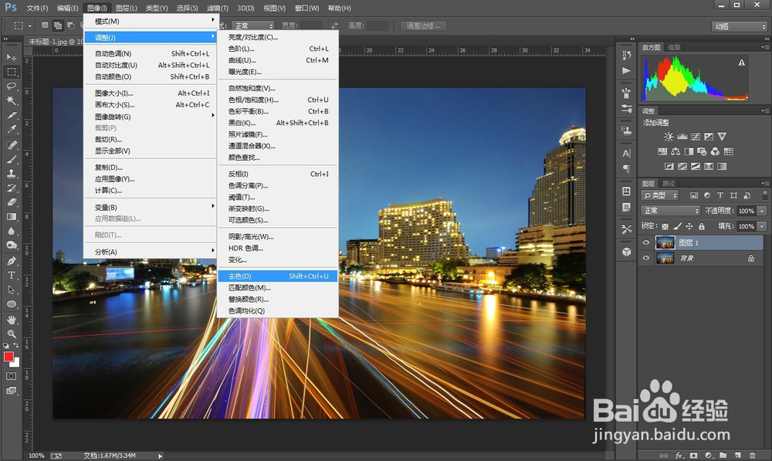This screenshot has height=461, width=772.
Task: Toggle lock transparent pixels
Action: pyautogui.click(x=665, y=226)
